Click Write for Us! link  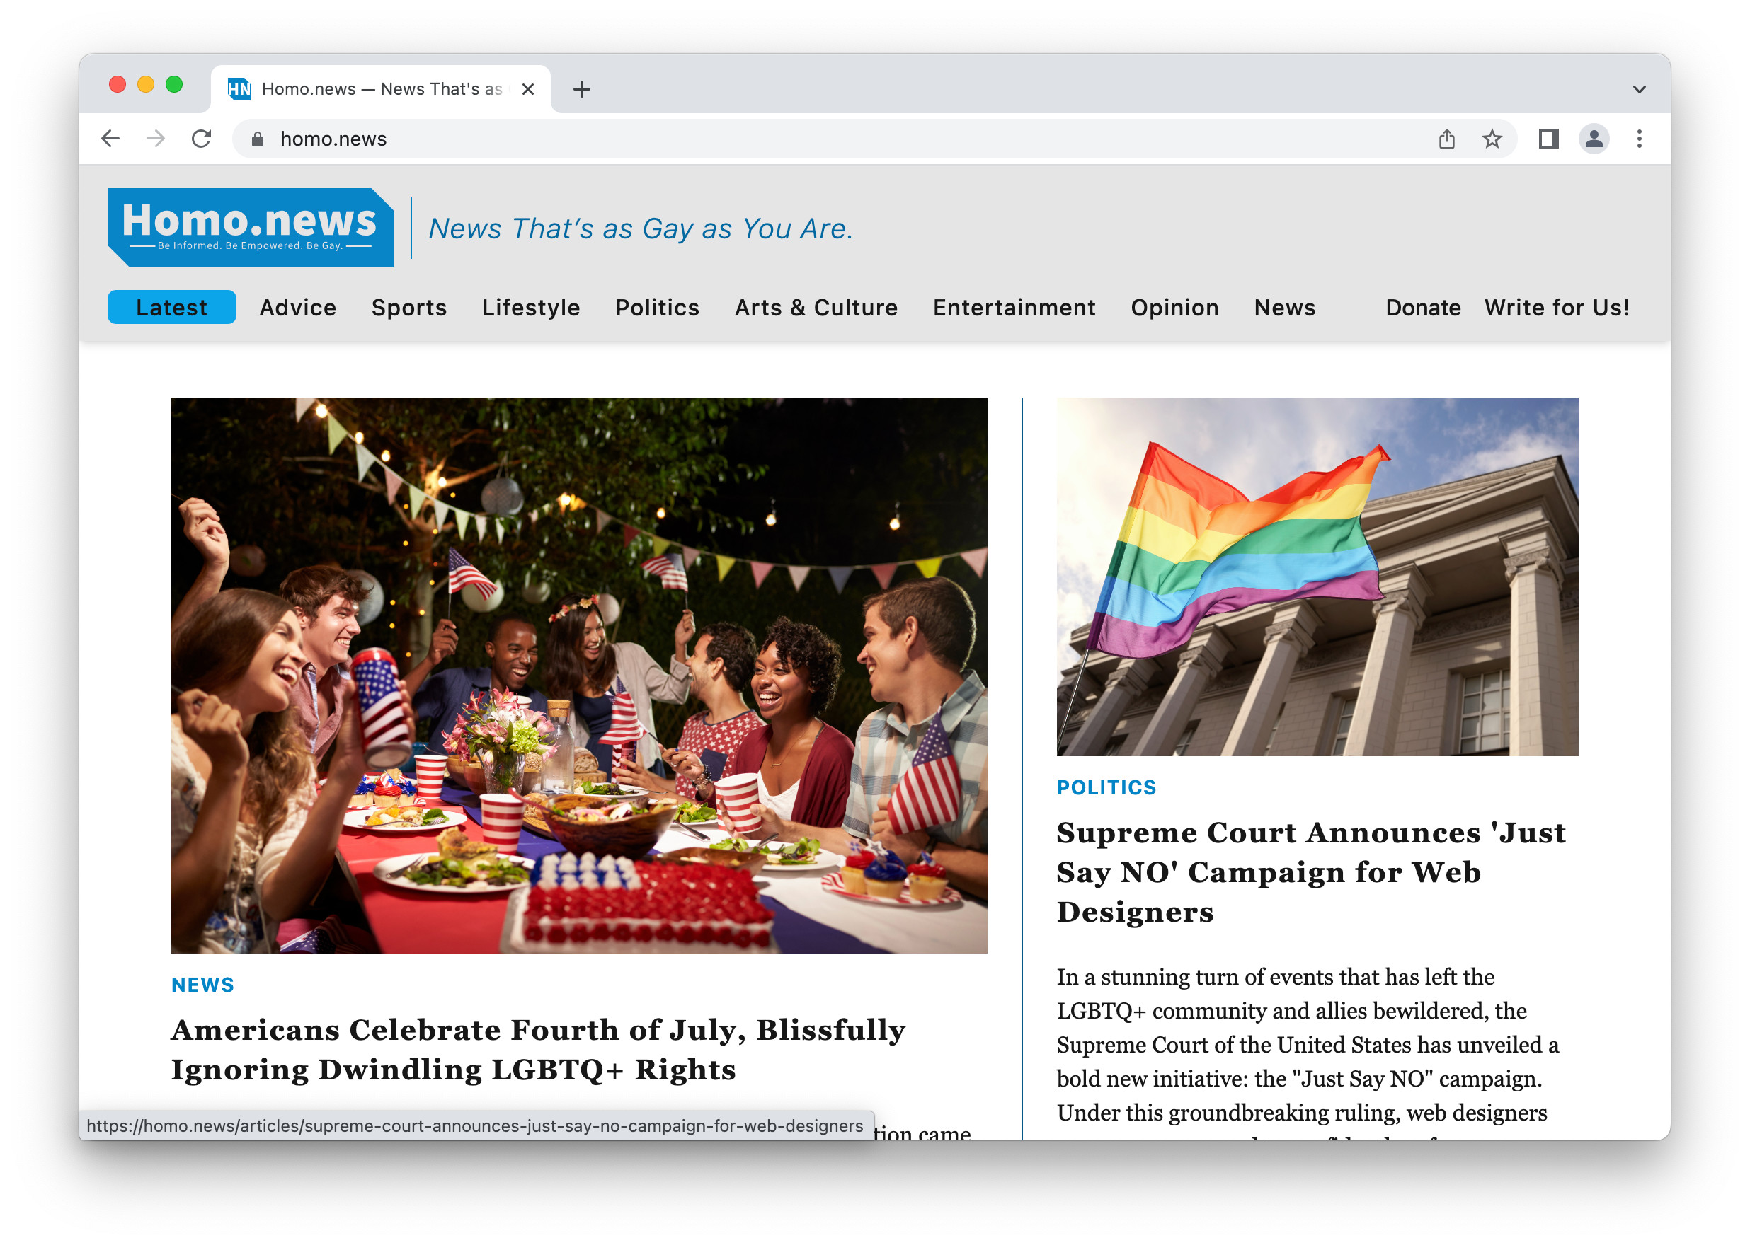click(x=1555, y=308)
